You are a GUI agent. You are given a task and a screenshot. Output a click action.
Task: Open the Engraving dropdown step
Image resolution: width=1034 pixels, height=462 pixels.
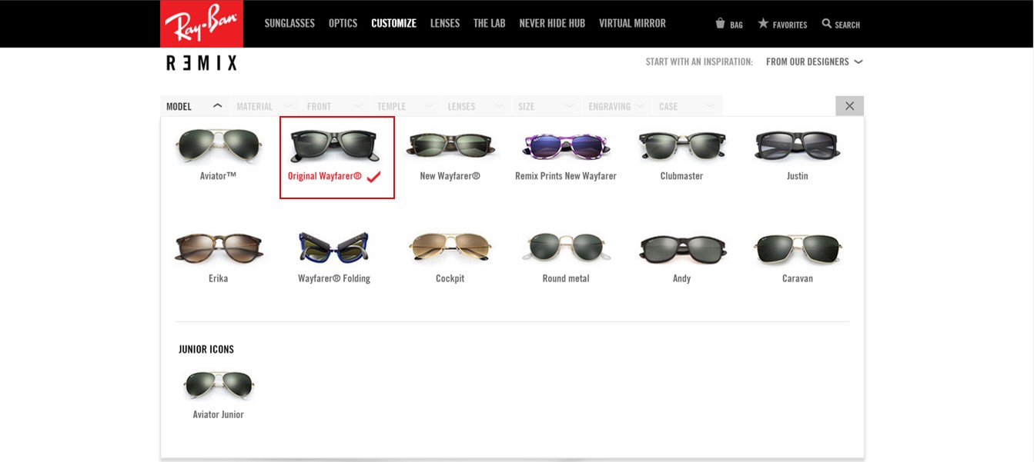[x=617, y=106]
